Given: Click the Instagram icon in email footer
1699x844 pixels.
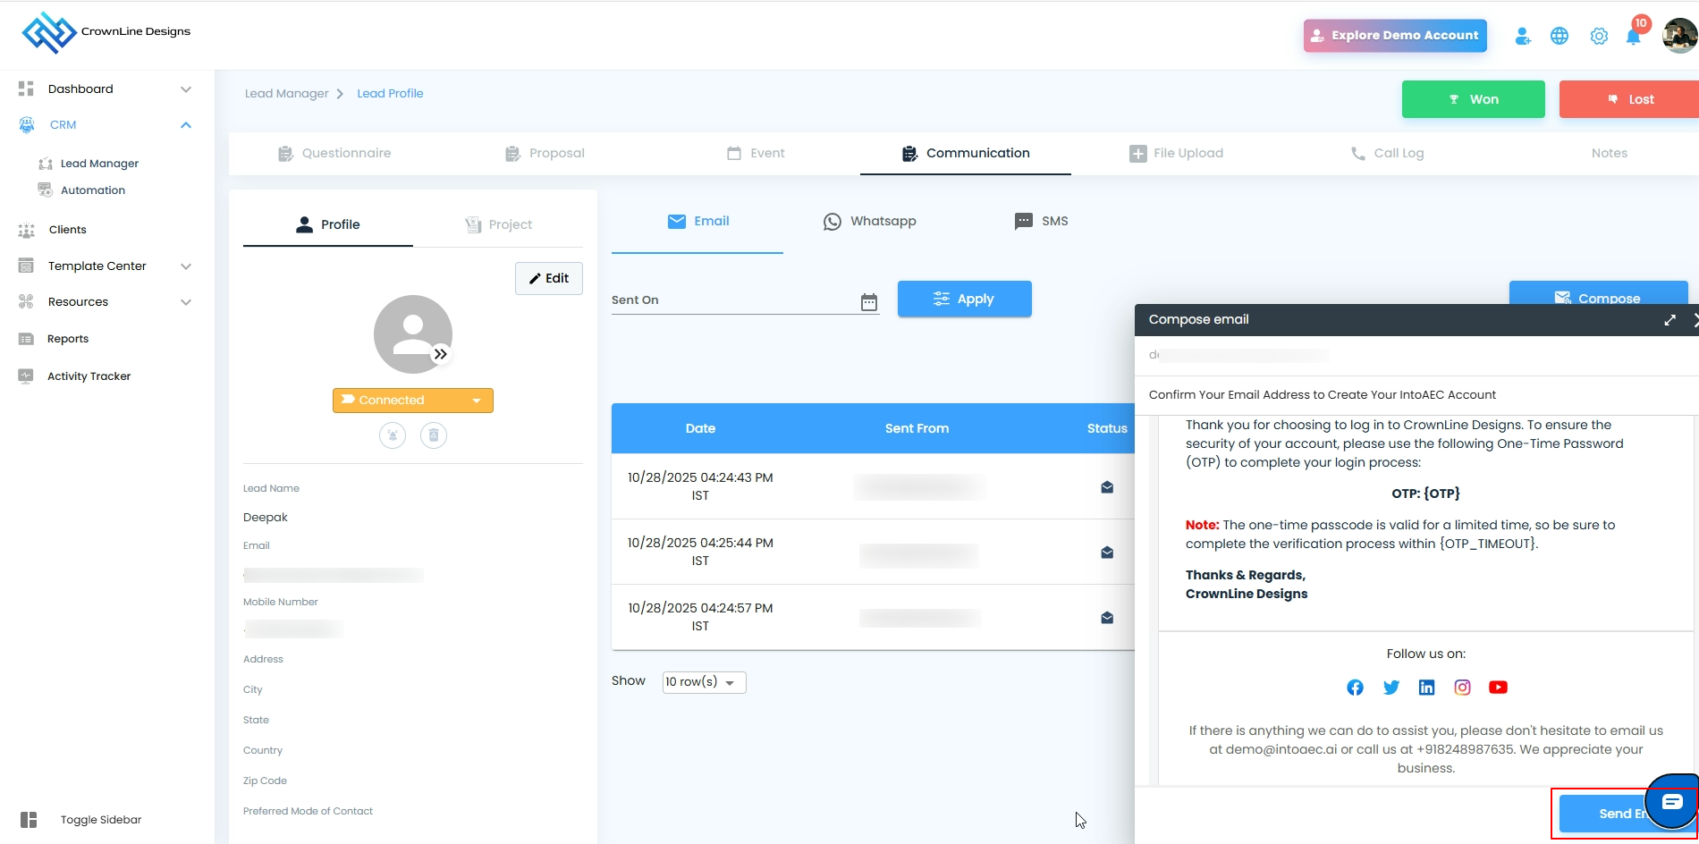Looking at the screenshot, I should tap(1463, 688).
